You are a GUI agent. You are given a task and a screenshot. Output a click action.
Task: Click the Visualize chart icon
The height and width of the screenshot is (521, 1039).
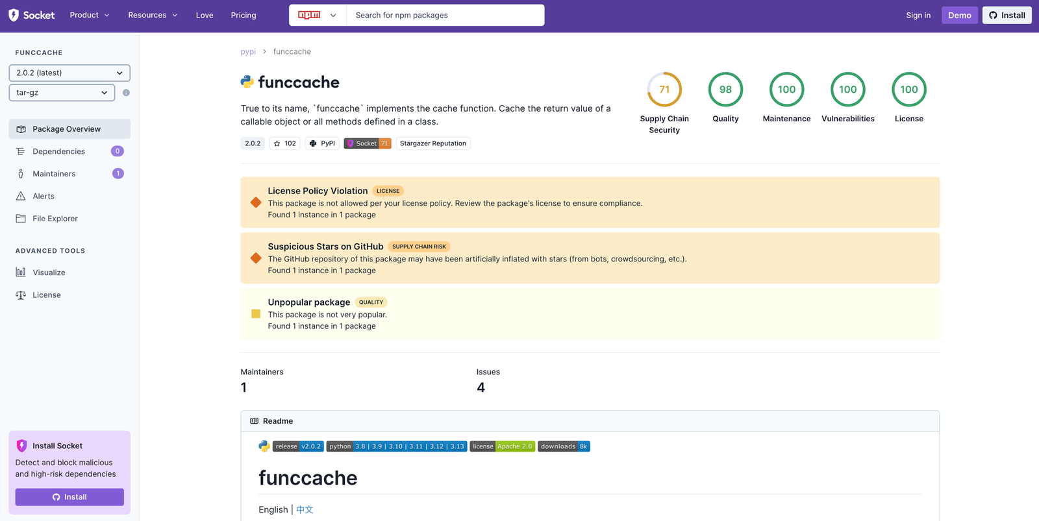point(21,273)
